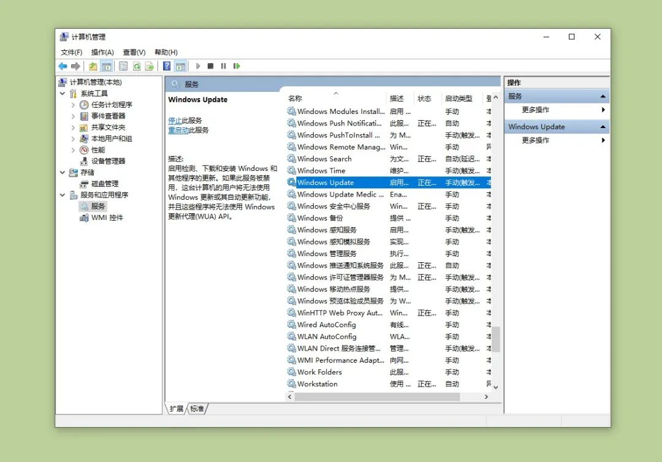Collapse Windows Update section in 操作 pane
Viewport: 662px width, 462px height.
click(x=603, y=127)
